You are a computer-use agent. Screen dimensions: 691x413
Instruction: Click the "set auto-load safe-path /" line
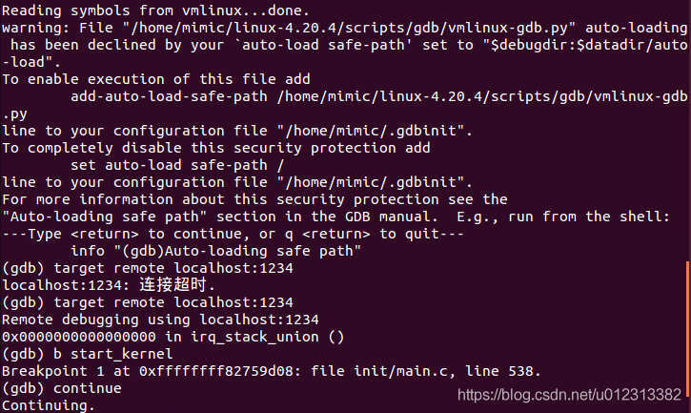(177, 165)
